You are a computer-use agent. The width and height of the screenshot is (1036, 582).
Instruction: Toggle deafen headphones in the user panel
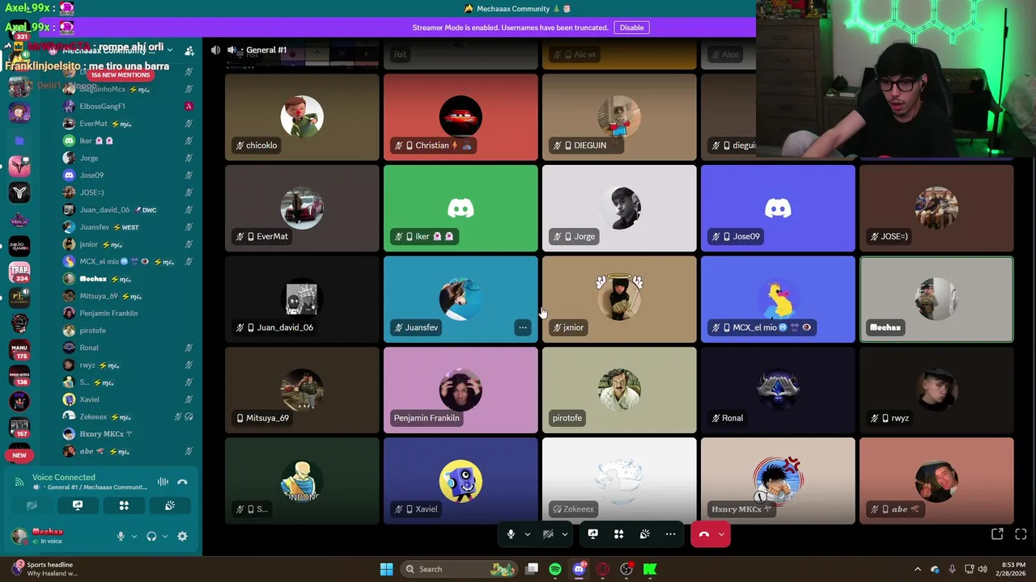[x=151, y=536]
